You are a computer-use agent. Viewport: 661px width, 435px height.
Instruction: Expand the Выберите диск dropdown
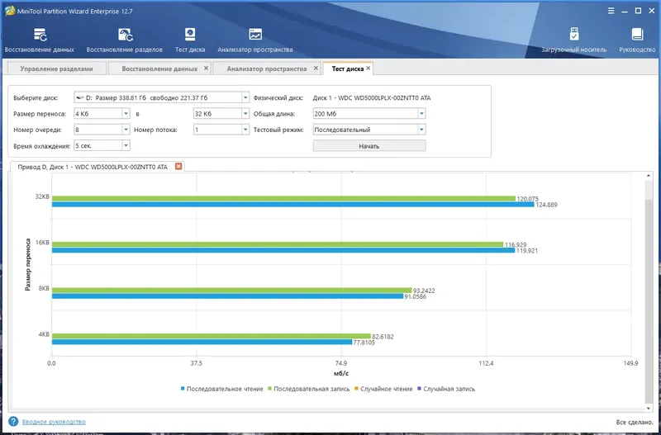[245, 97]
